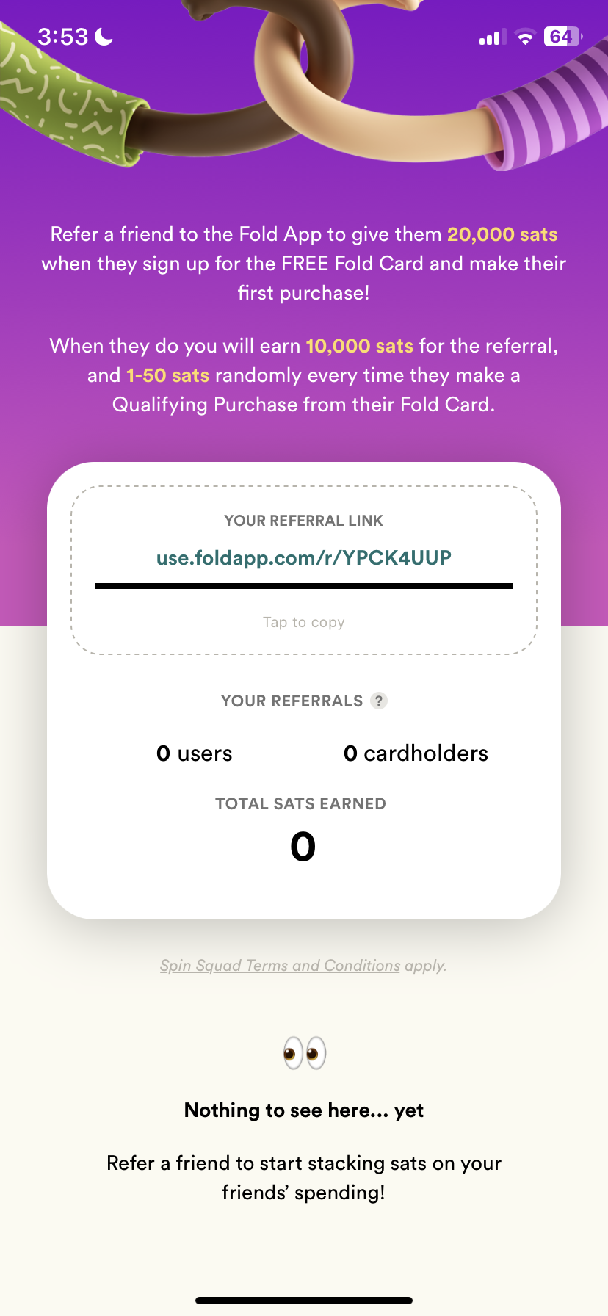Screen dimensions: 608x1316
Task: Tap the highlighted "20,000 sats" text
Action: coord(502,234)
